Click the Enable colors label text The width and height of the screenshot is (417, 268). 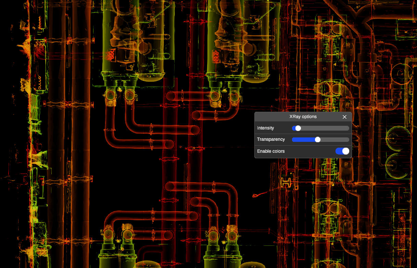[271, 151]
